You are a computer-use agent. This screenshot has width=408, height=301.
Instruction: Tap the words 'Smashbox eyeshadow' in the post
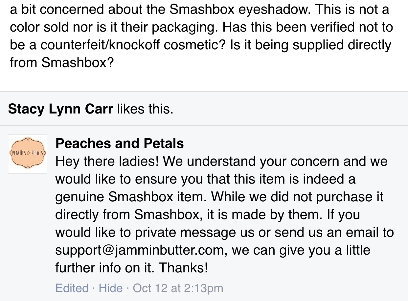point(240,10)
